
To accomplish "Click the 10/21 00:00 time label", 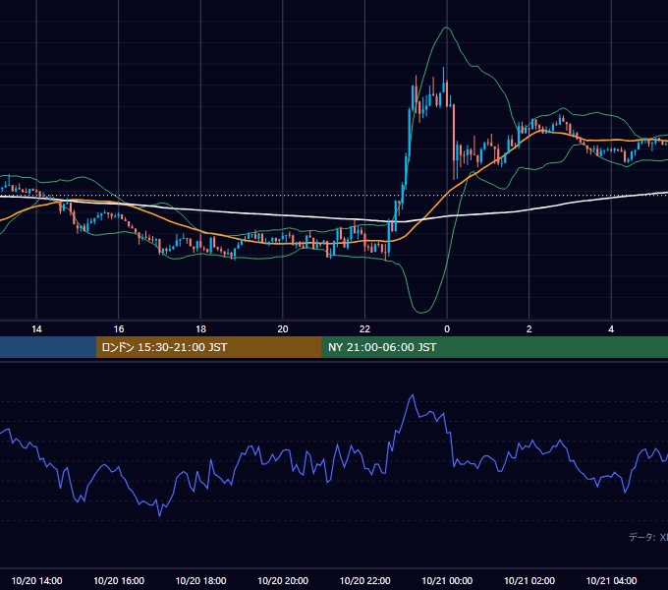I will 447,580.
